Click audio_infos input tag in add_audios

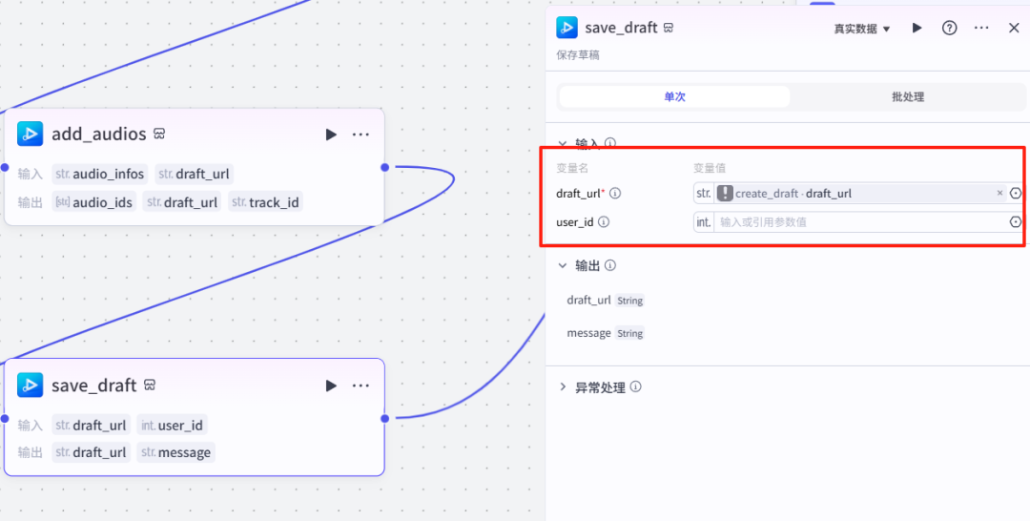click(x=100, y=174)
